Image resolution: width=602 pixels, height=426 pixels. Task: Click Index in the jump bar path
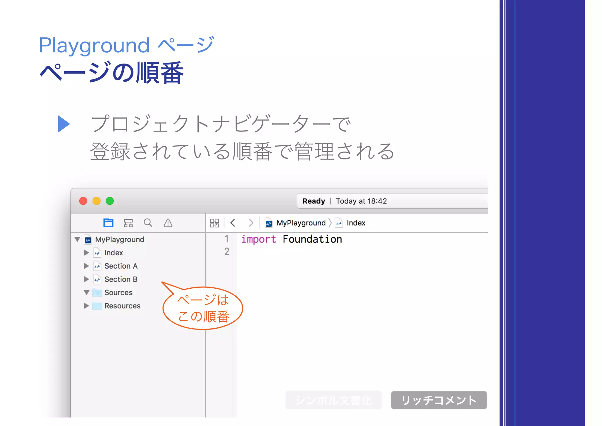pos(356,223)
